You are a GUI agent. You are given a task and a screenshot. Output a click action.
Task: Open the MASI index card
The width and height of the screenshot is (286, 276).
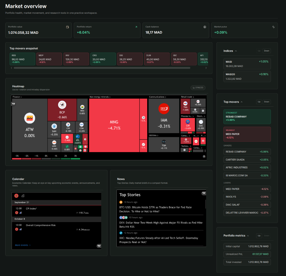[247, 64]
